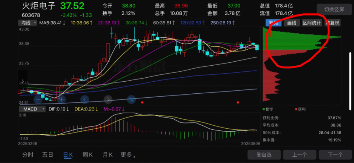354x163 pixels.
Task: Zoom in the K-line chart with plus icon
Action: pos(61,100)
